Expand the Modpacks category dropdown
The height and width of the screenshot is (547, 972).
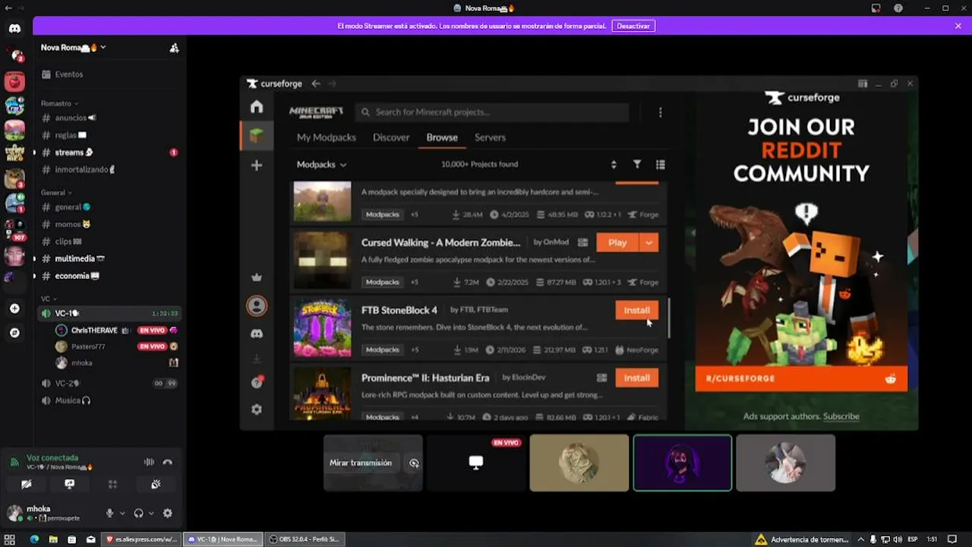(321, 164)
